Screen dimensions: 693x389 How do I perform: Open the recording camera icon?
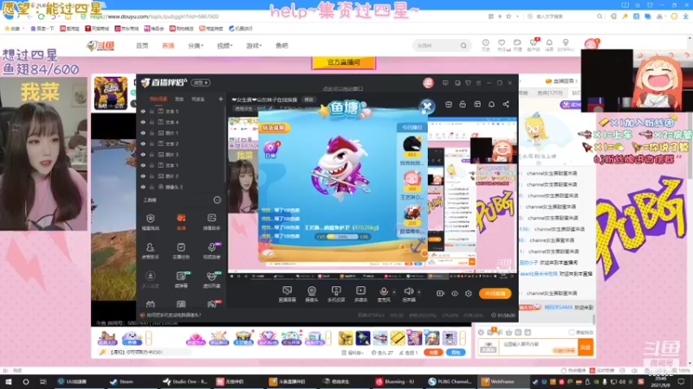click(x=440, y=293)
